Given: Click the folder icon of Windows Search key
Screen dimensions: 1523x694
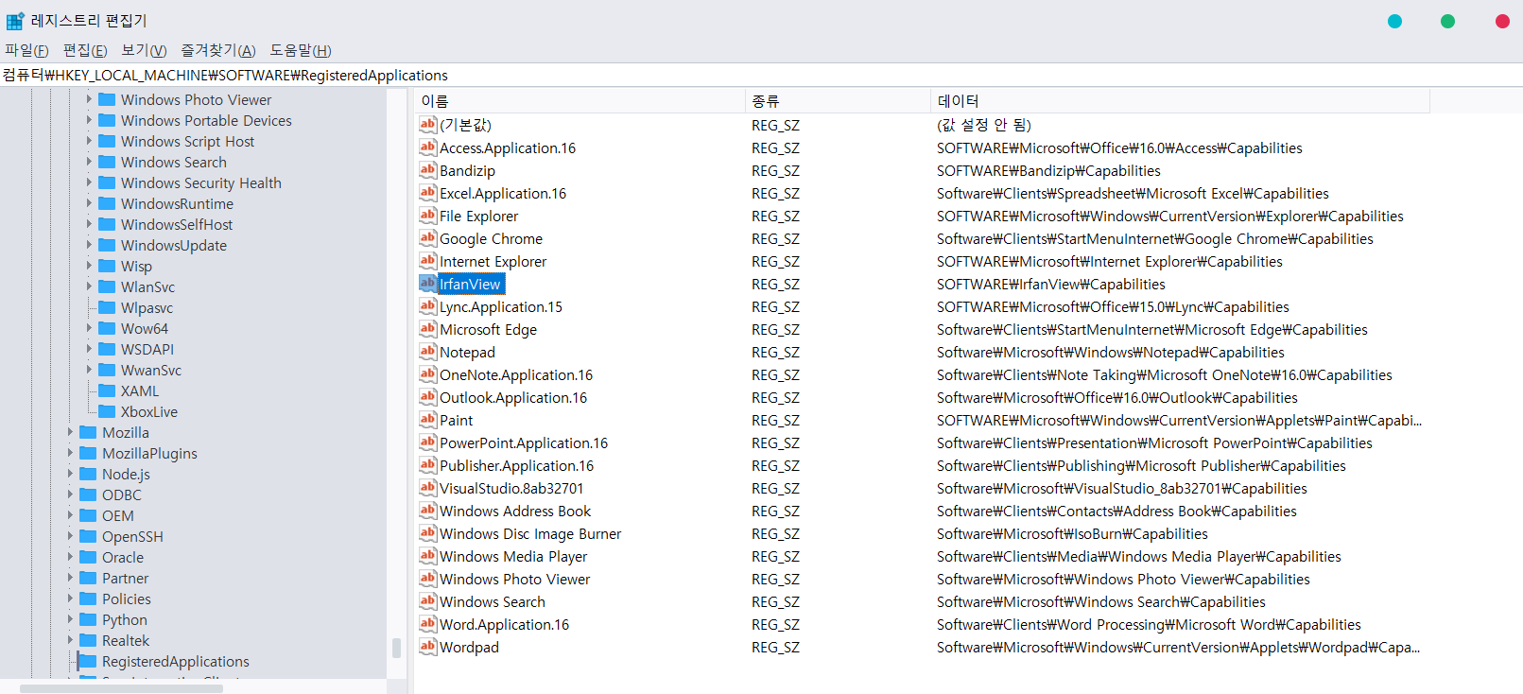Looking at the screenshot, I should click(107, 162).
